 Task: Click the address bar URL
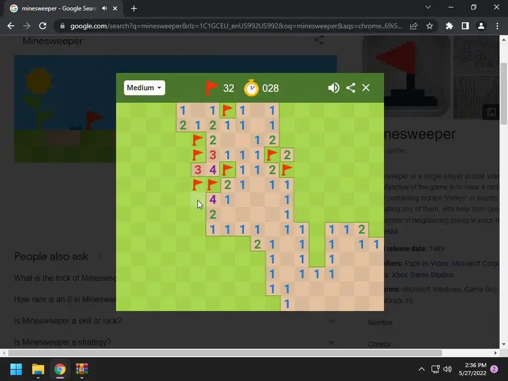[236, 26]
